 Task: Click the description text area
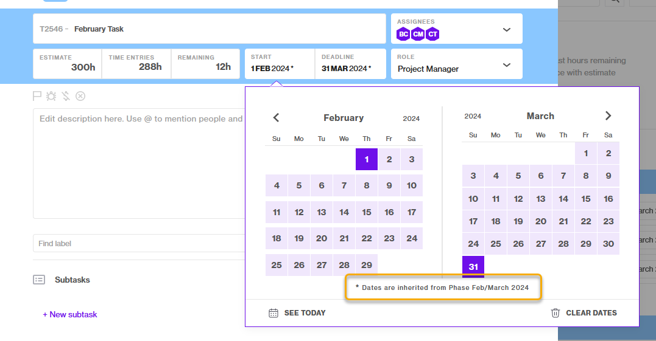point(139,163)
